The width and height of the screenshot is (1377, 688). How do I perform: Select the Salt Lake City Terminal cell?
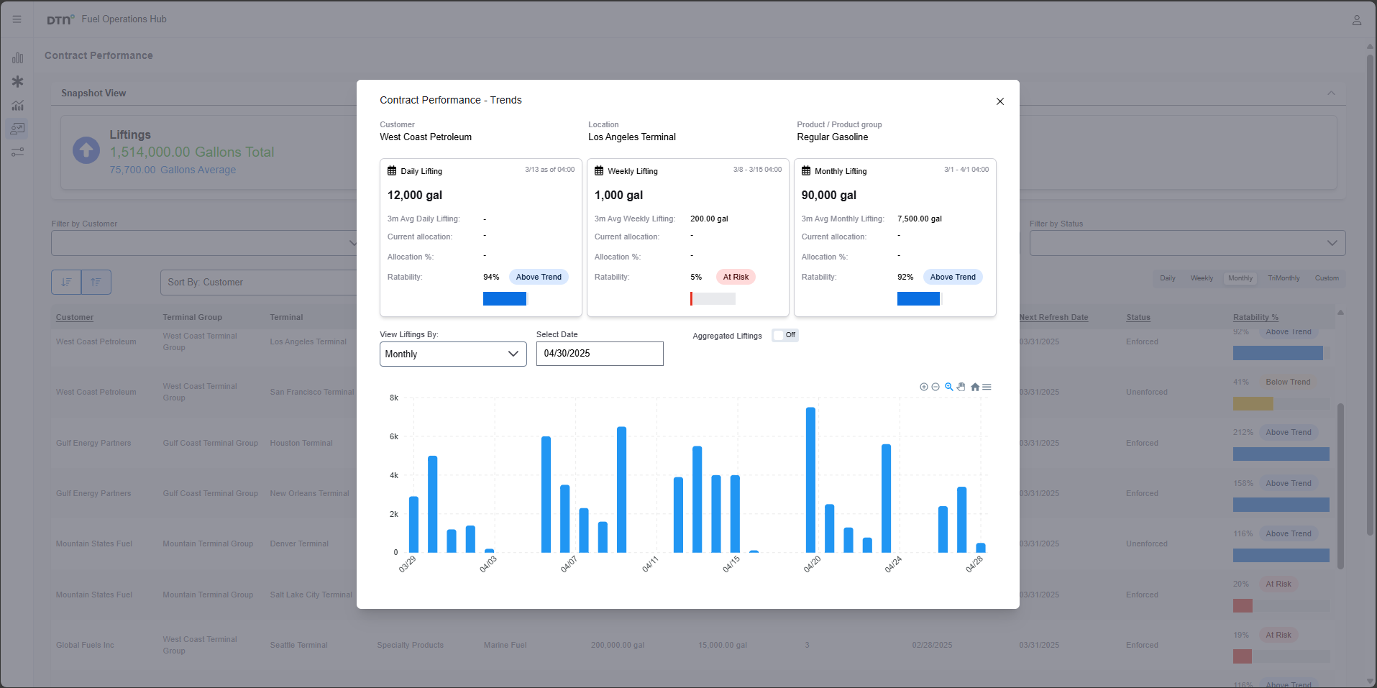(311, 595)
